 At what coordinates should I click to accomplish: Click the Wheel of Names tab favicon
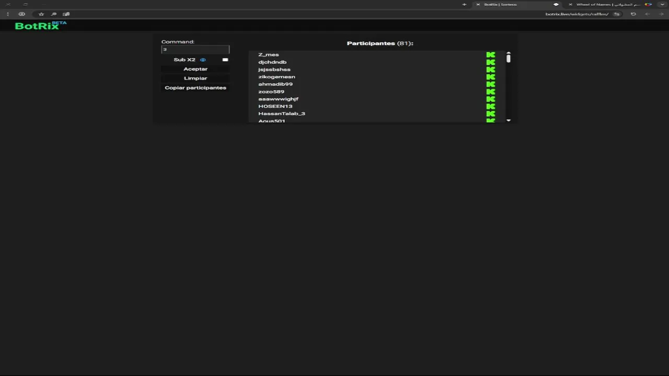pos(648,4)
